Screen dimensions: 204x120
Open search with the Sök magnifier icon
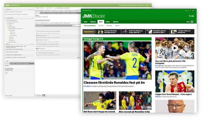point(190,16)
